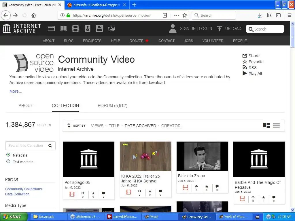The height and width of the screenshot is (221, 295).
Task: Switch to the rutor.info browser tab
Action: point(97,5)
